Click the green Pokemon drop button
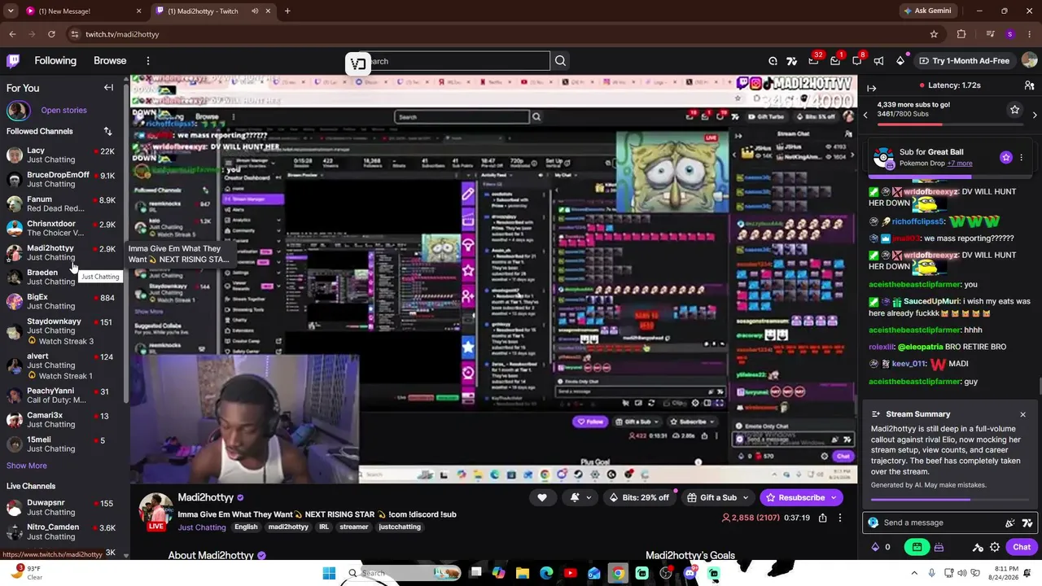1042x586 pixels. (x=917, y=547)
